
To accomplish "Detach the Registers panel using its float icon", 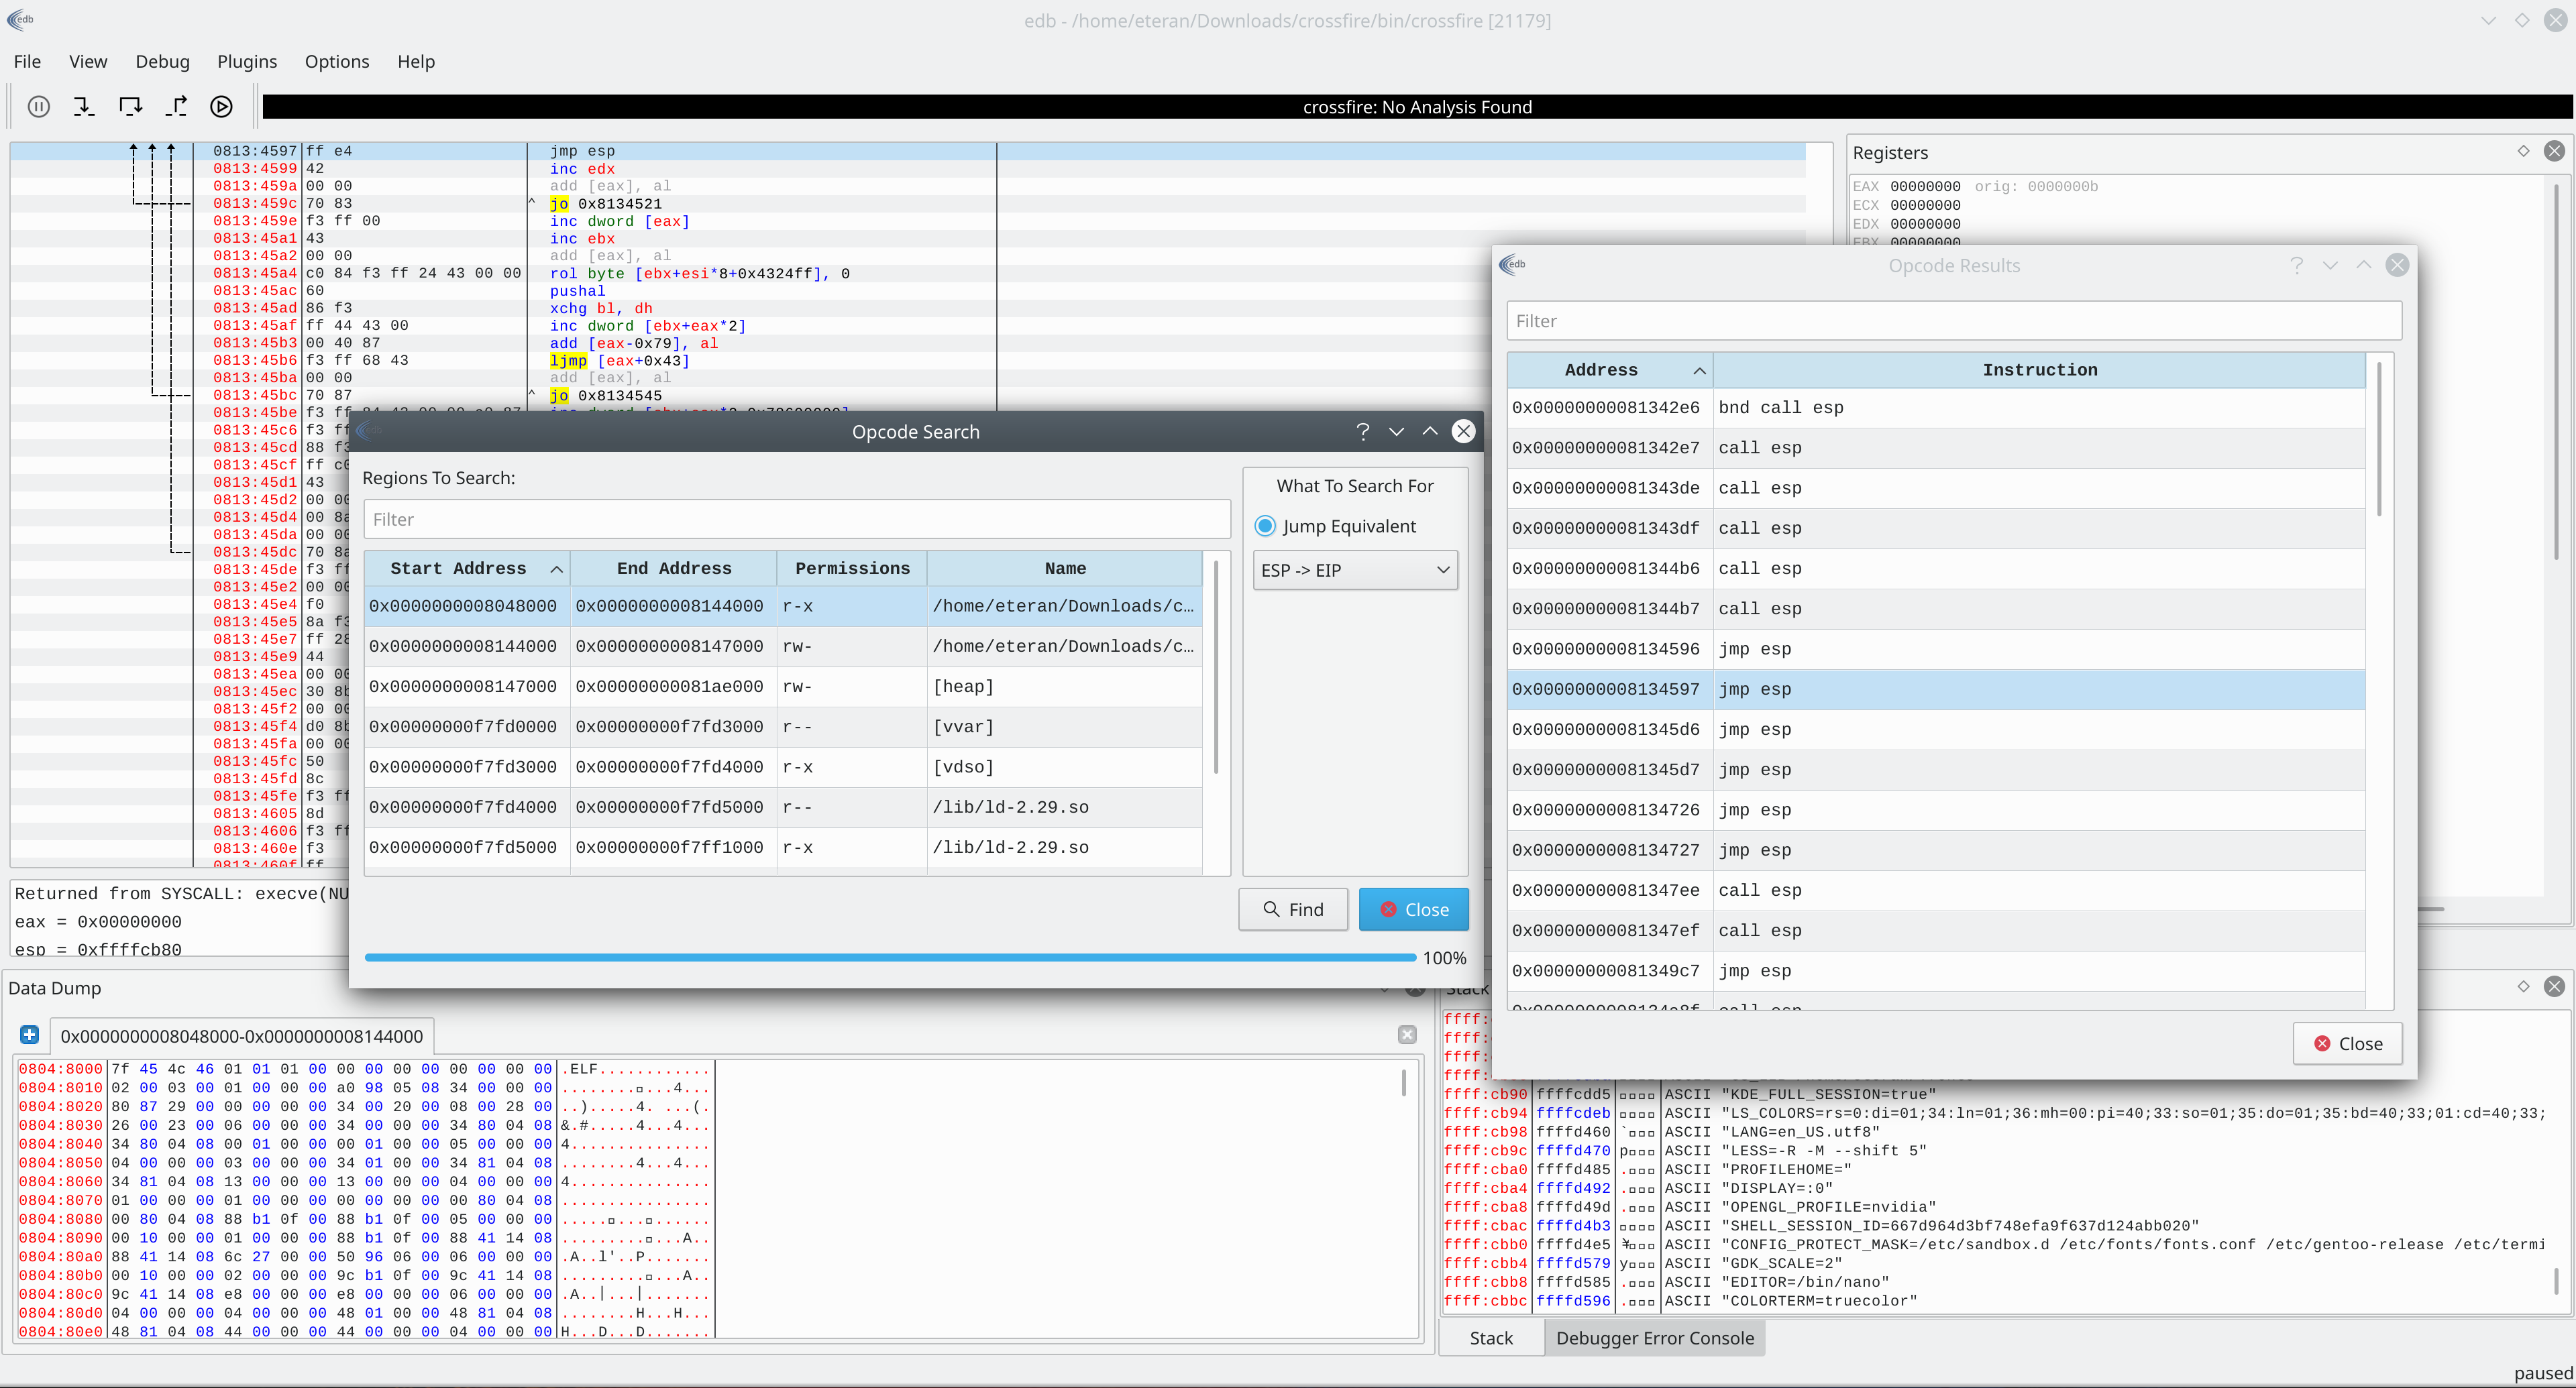I will pyautogui.click(x=2522, y=151).
